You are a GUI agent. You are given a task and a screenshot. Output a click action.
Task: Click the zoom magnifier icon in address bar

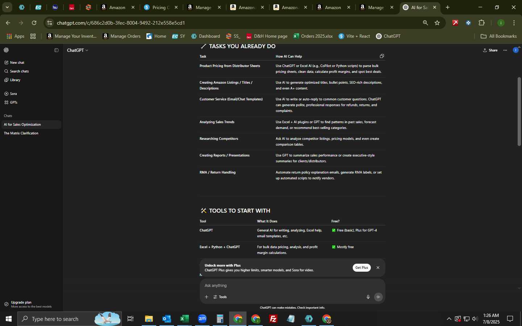pos(425,23)
